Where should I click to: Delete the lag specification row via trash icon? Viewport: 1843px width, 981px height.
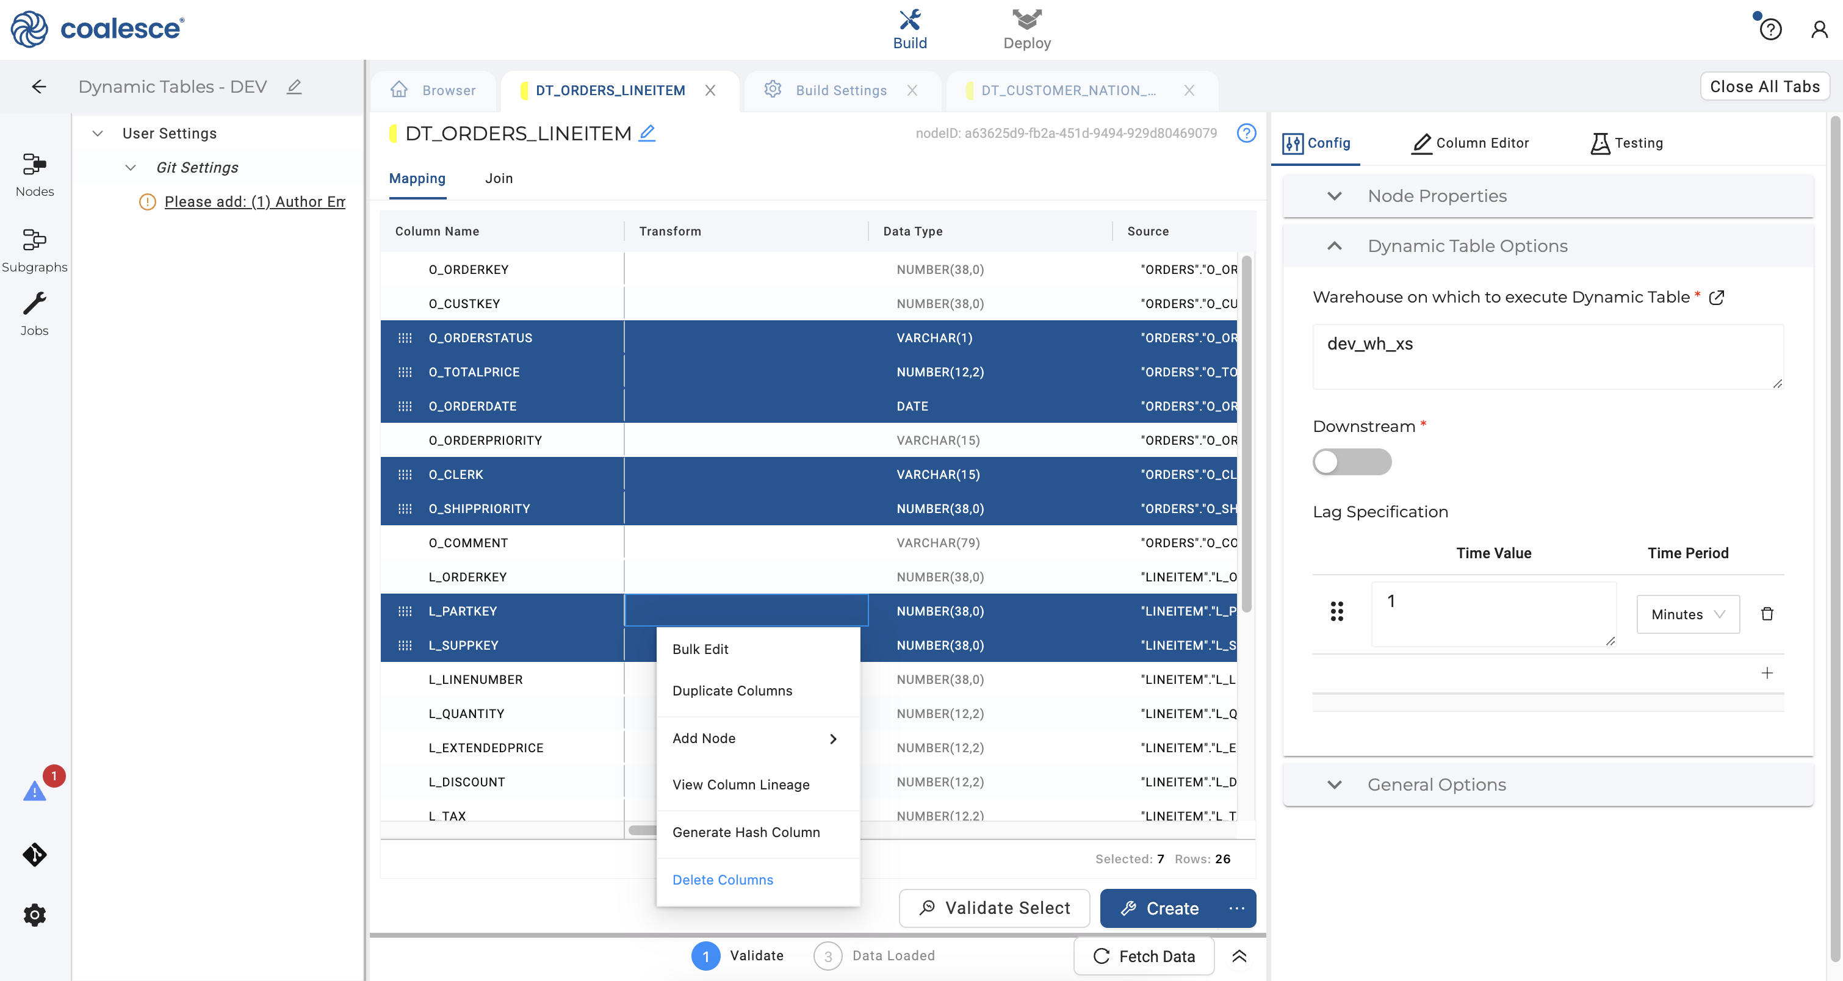pyautogui.click(x=1767, y=614)
